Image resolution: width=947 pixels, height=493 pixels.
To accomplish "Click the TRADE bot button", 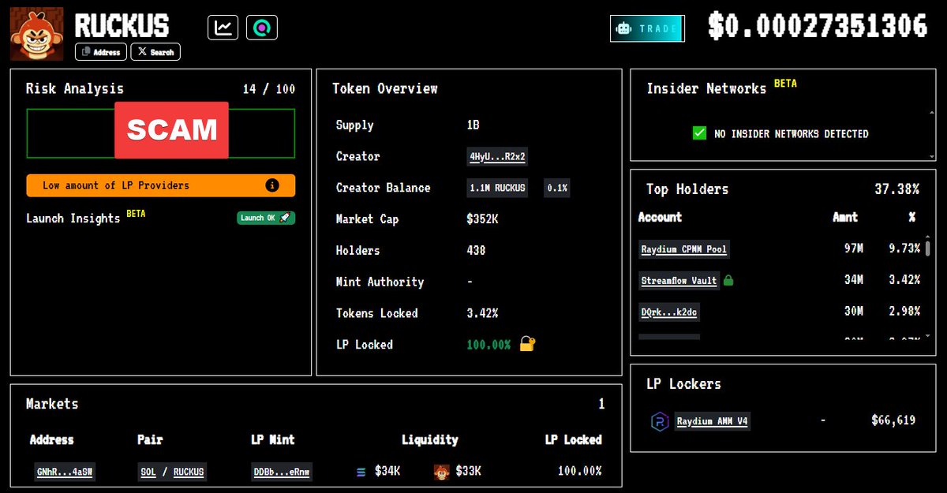I will pos(647,28).
